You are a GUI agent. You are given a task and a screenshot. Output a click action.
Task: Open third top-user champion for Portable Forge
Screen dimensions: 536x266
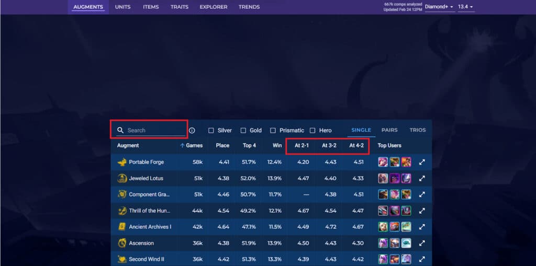(406, 162)
